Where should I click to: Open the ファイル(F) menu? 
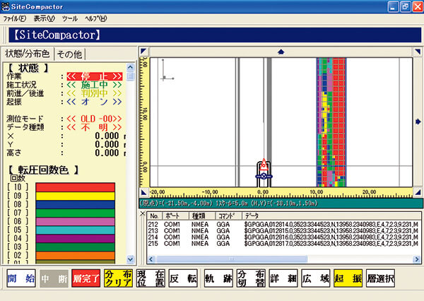(x=15, y=18)
